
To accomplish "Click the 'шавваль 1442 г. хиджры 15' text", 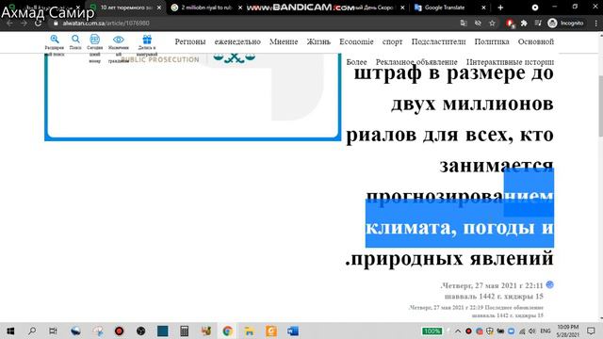I will tap(494, 297).
